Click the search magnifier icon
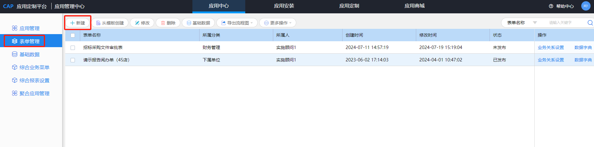Screen dimensions: 594x147 click(590, 23)
